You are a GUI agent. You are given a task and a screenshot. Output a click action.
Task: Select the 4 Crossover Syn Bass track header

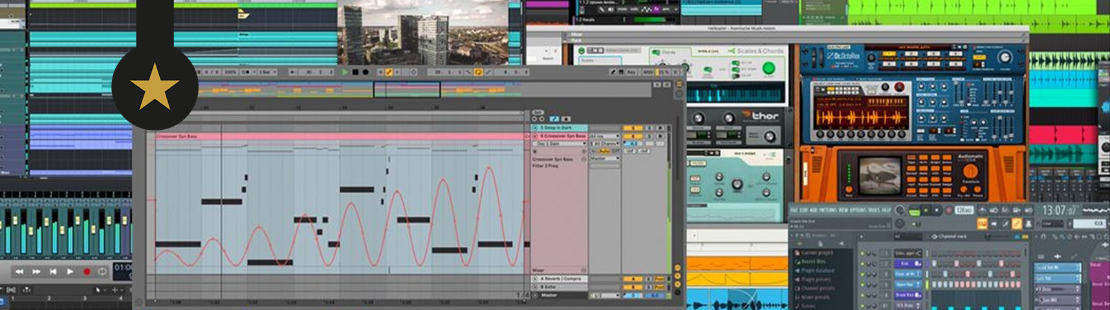560,136
